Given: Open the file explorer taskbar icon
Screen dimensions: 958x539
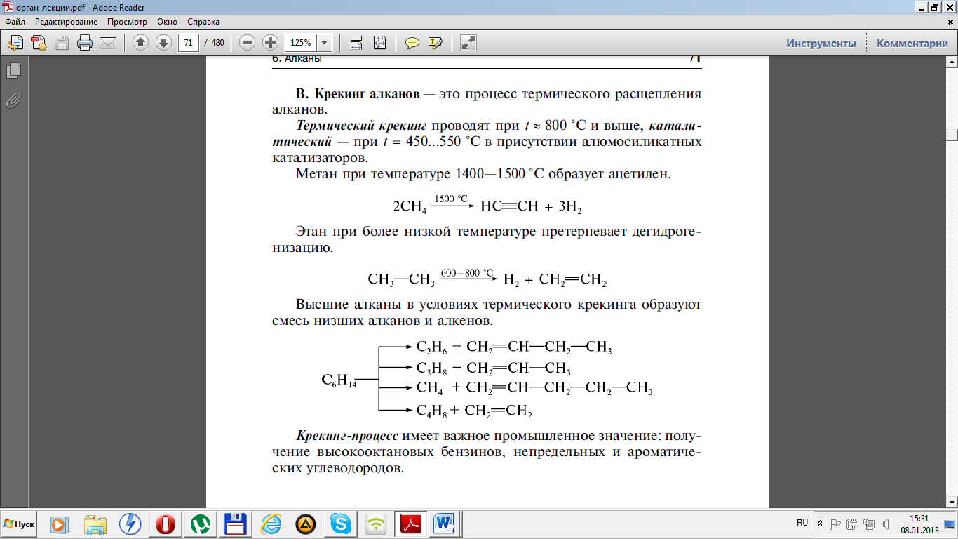Looking at the screenshot, I should (x=95, y=524).
